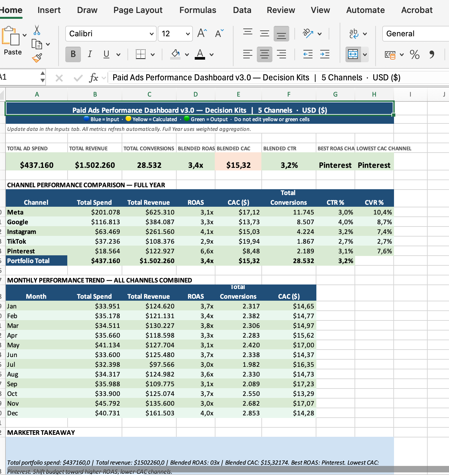Cancel formula entry with X icon
The image size is (449, 475).
click(x=59, y=78)
